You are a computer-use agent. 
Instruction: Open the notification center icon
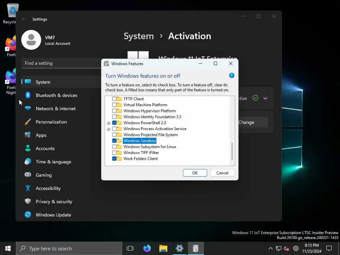click(329, 248)
